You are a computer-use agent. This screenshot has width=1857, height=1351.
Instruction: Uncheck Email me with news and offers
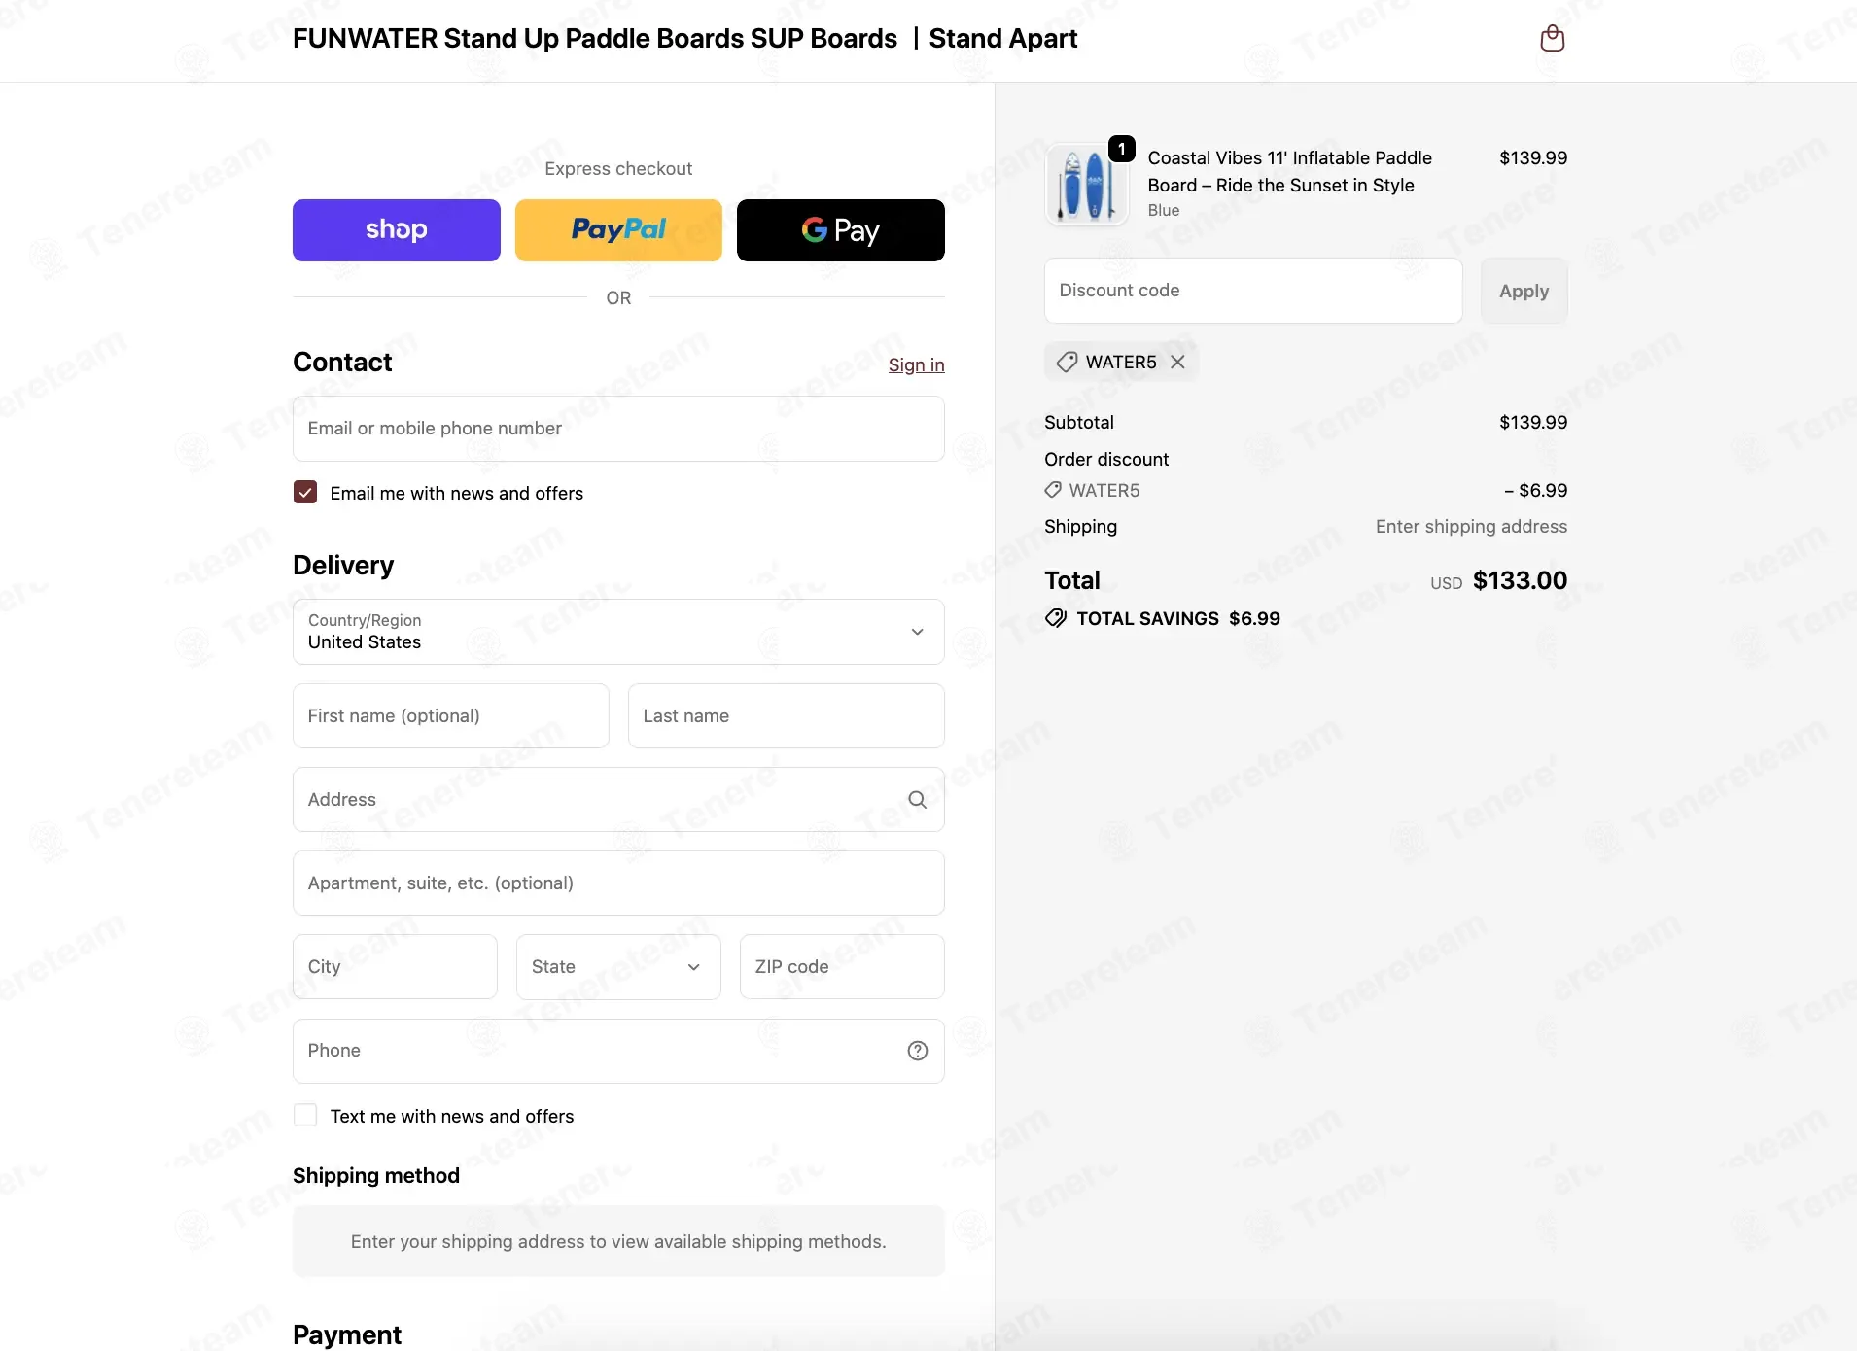point(305,493)
